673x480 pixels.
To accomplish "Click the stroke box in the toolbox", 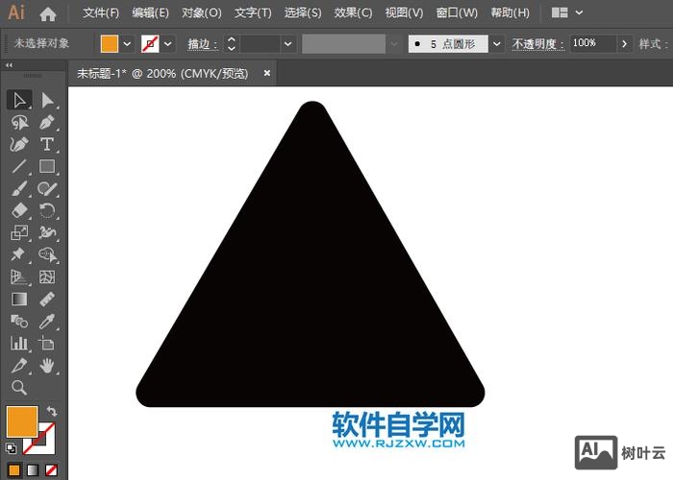I will pos(41,439).
